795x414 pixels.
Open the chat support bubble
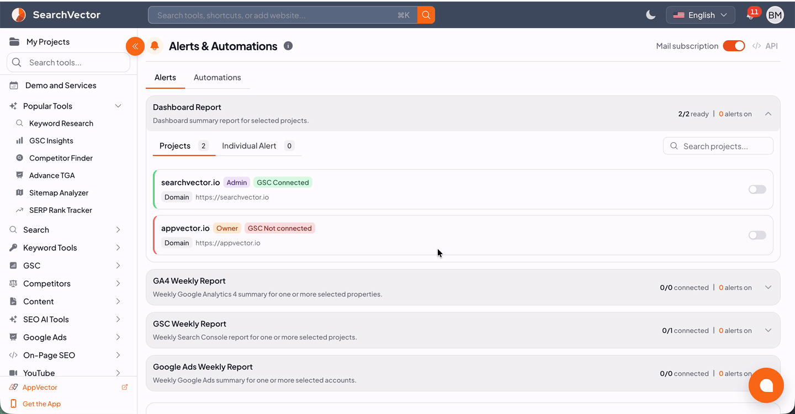766,385
